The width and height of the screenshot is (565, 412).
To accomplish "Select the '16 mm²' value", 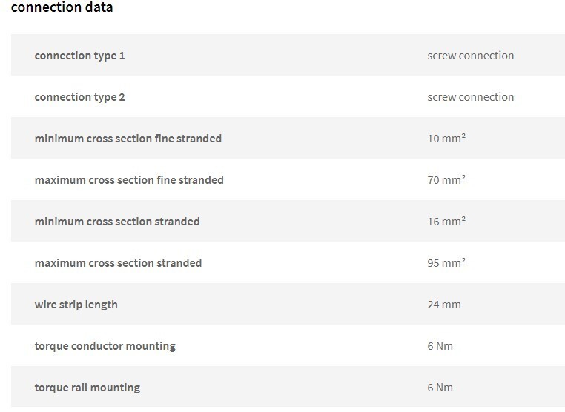I will (446, 221).
